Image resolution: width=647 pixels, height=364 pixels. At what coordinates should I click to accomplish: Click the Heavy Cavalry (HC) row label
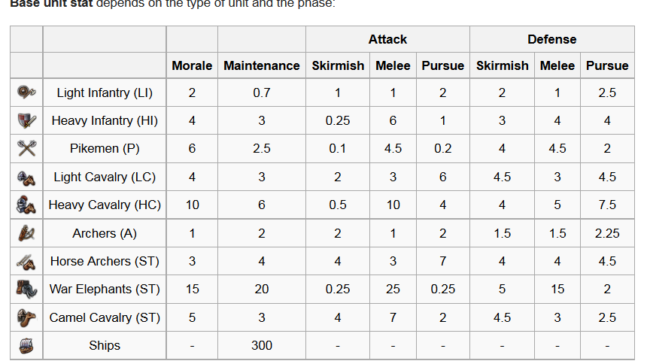(105, 205)
